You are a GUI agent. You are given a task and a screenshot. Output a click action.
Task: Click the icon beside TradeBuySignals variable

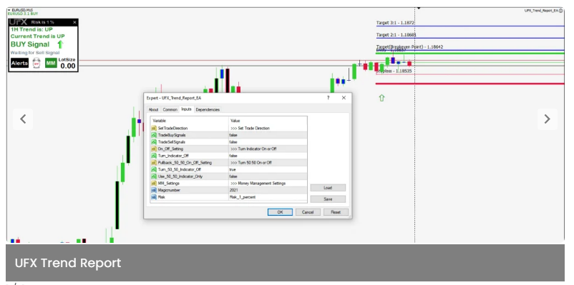(154, 135)
